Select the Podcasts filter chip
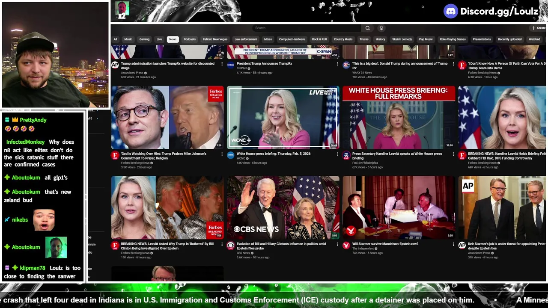 click(x=190, y=39)
